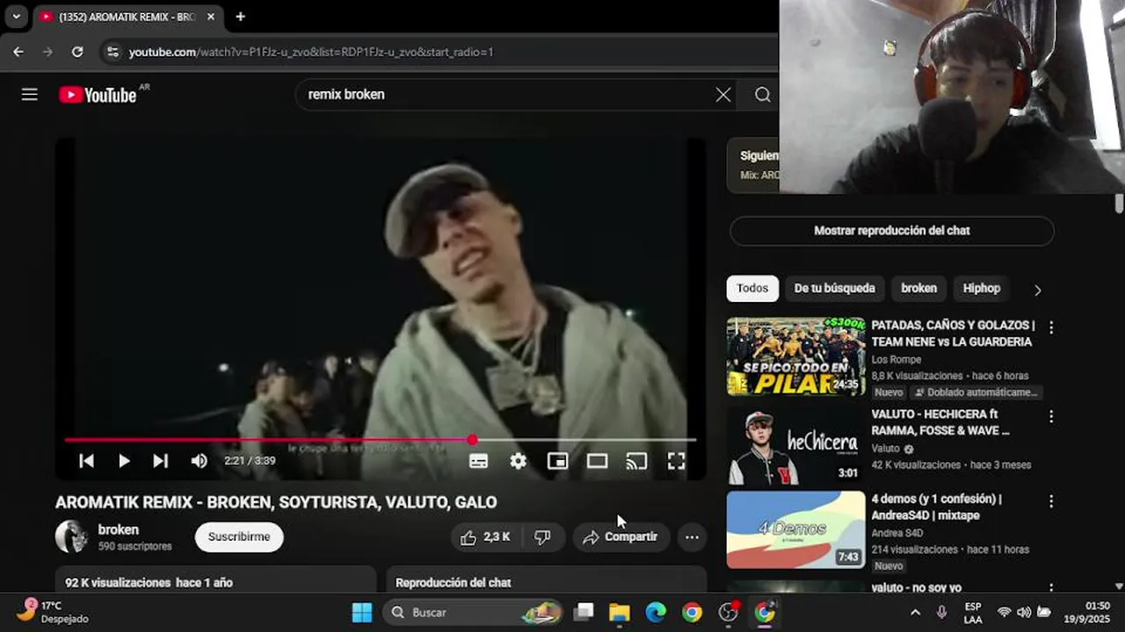Click the progress bar scrubber dot
Screen dimensions: 1125x632
click(x=473, y=440)
